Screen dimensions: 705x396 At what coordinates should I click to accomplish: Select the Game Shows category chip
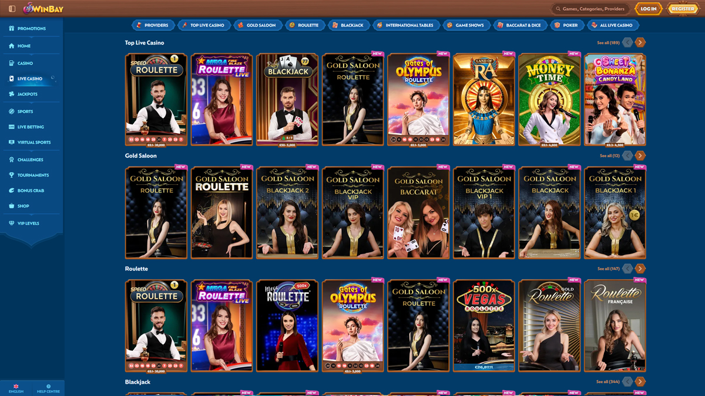point(466,25)
